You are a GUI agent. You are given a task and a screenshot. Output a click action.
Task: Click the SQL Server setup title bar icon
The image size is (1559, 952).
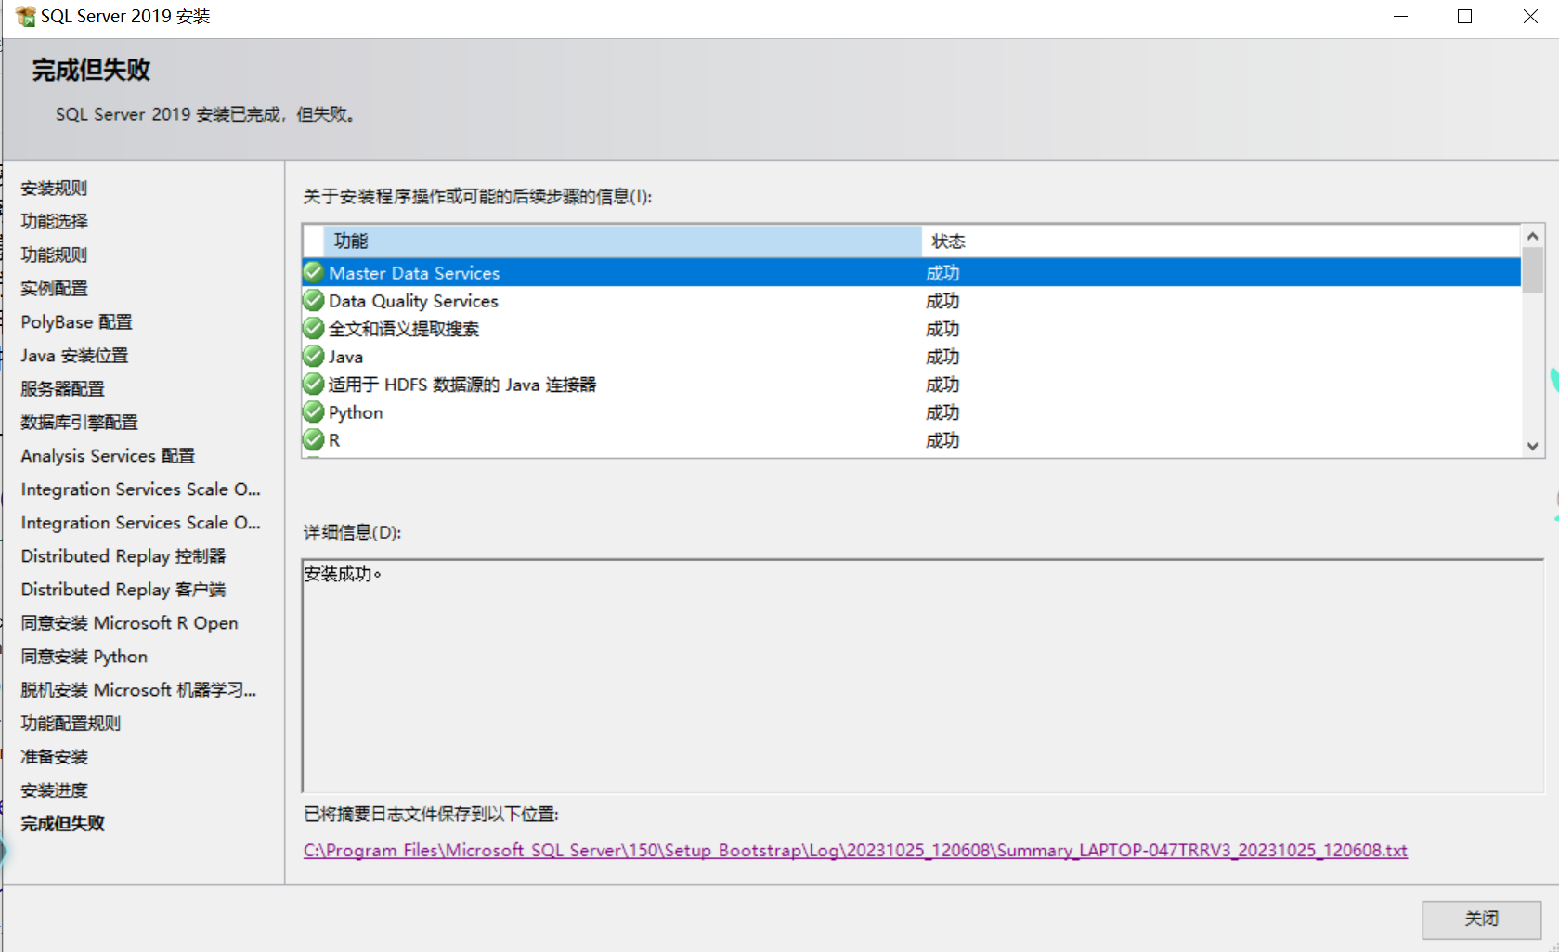(x=25, y=17)
